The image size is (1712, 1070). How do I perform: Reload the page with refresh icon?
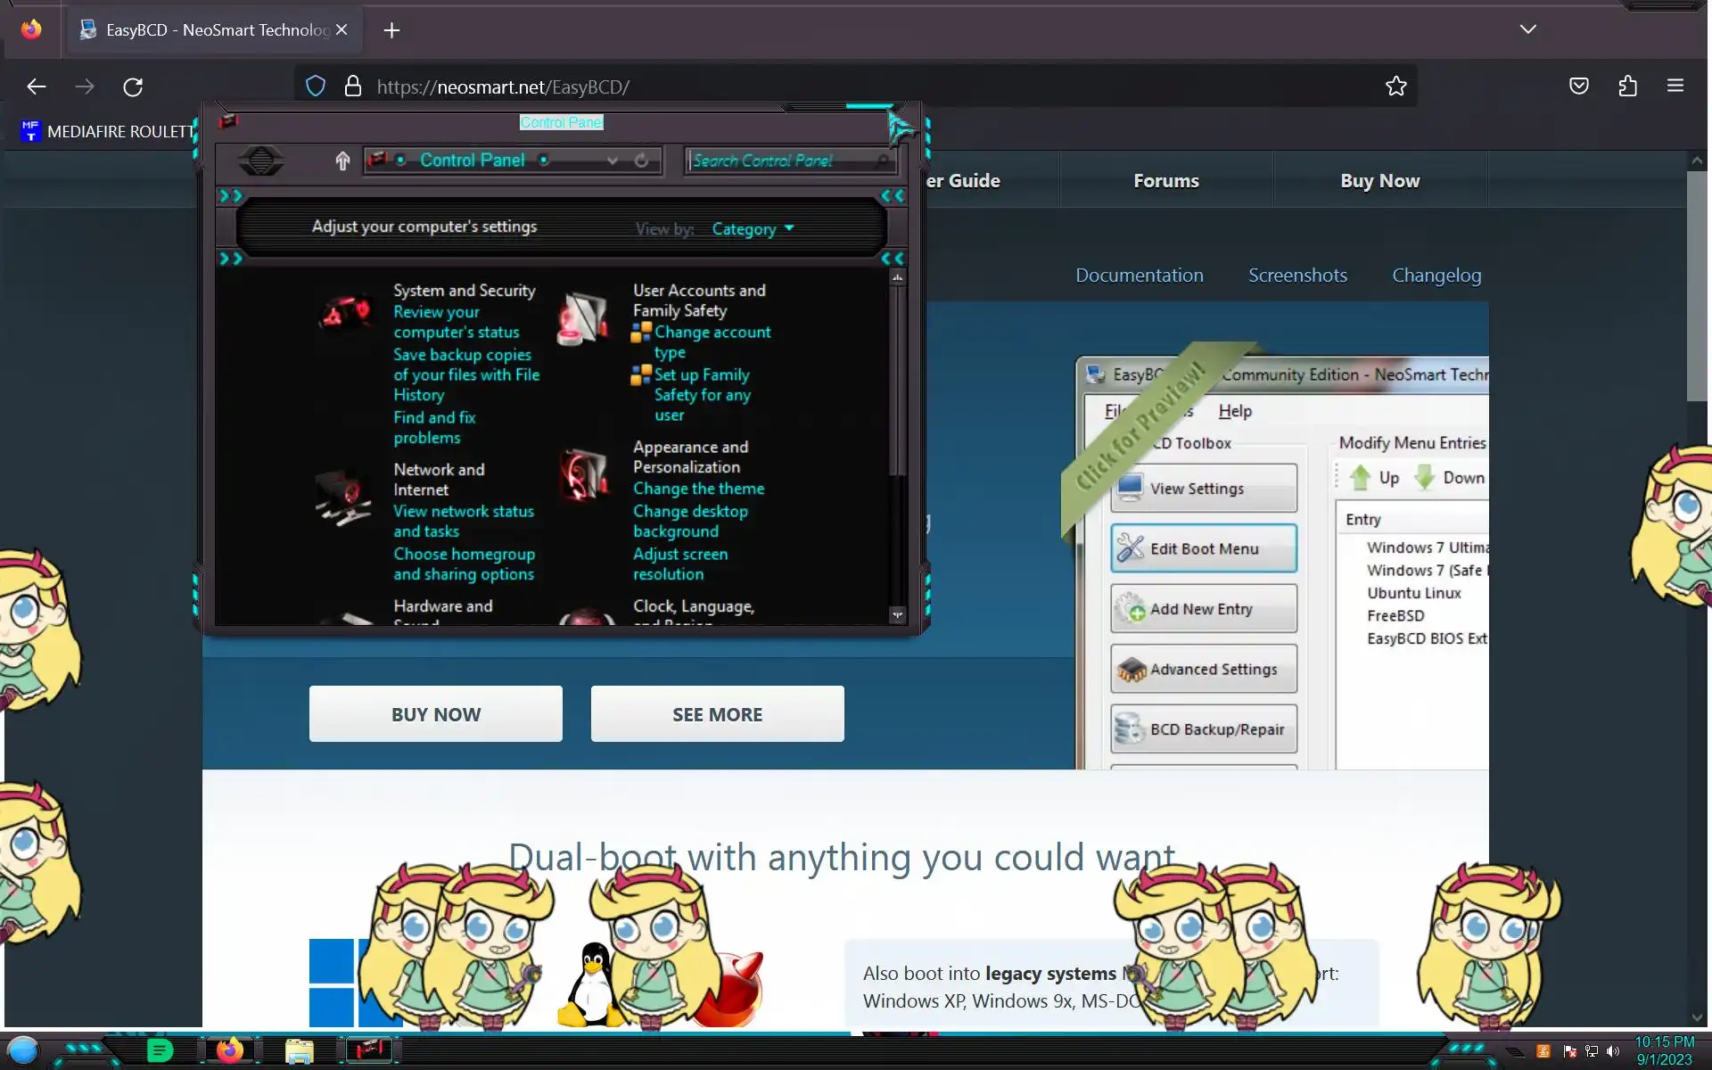(x=133, y=86)
